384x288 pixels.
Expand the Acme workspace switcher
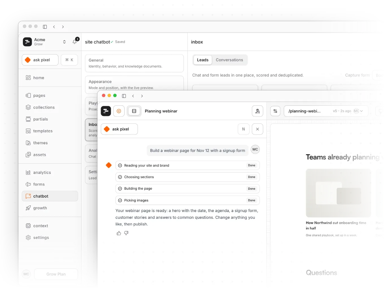[x=64, y=42]
